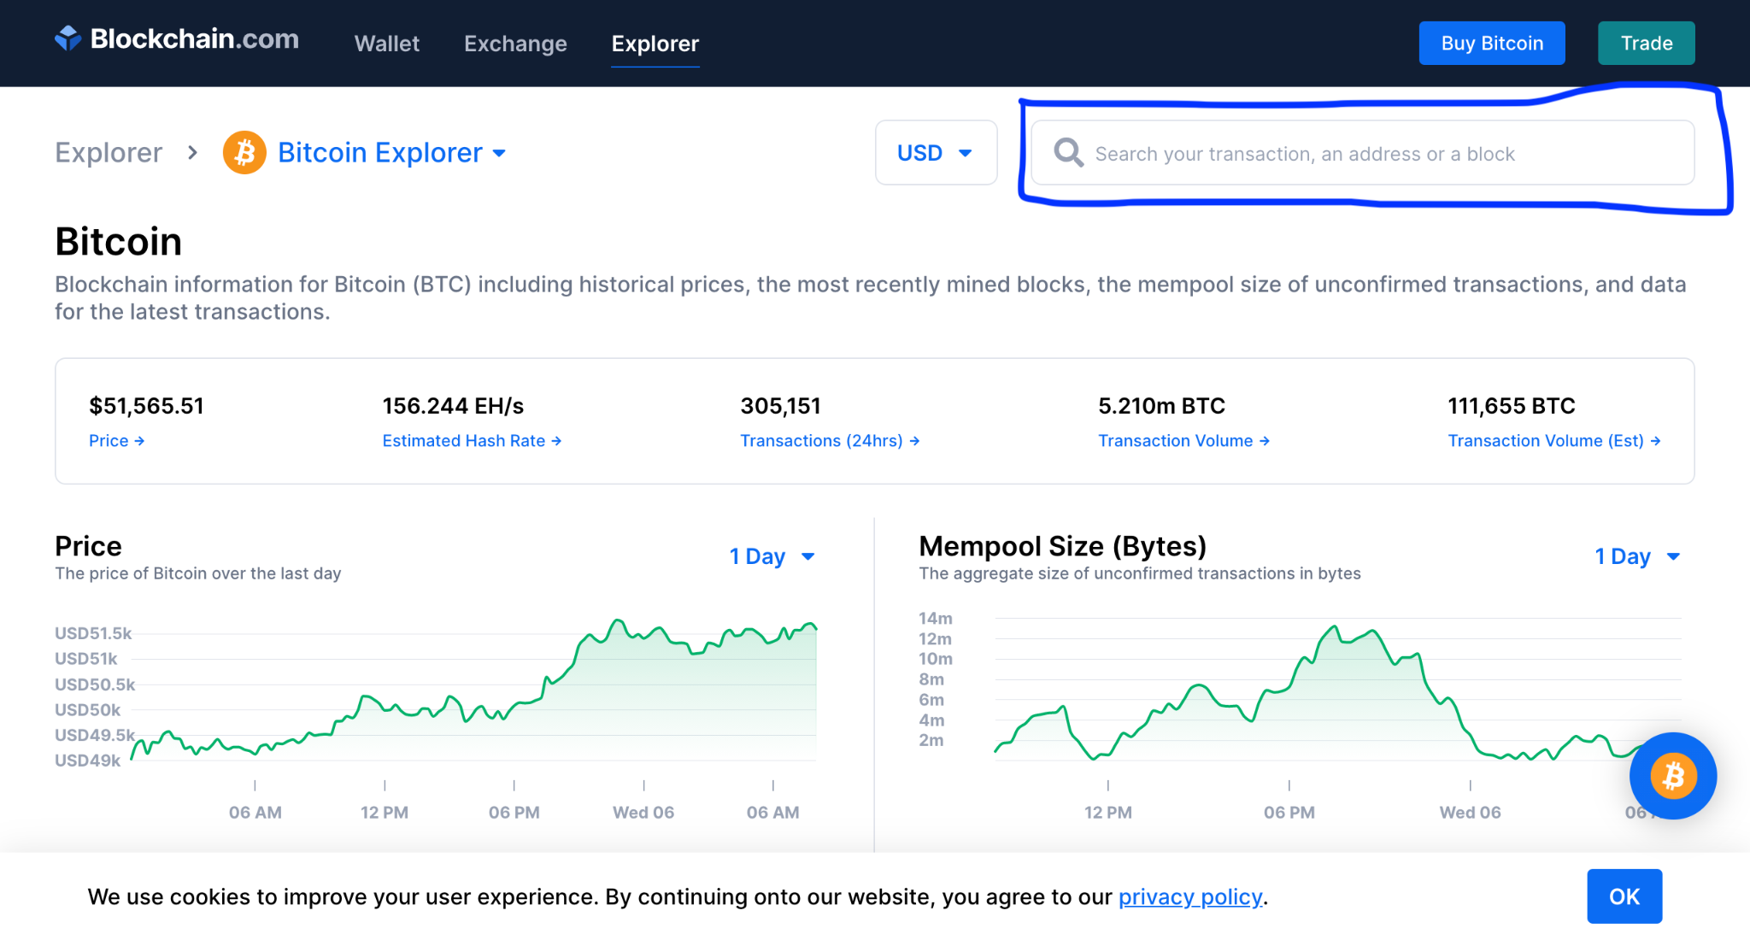
Task: Click the Bitcoin page heading
Action: click(119, 242)
